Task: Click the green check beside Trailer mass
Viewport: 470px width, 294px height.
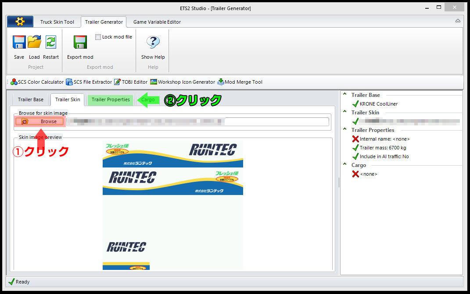Action: click(x=355, y=148)
